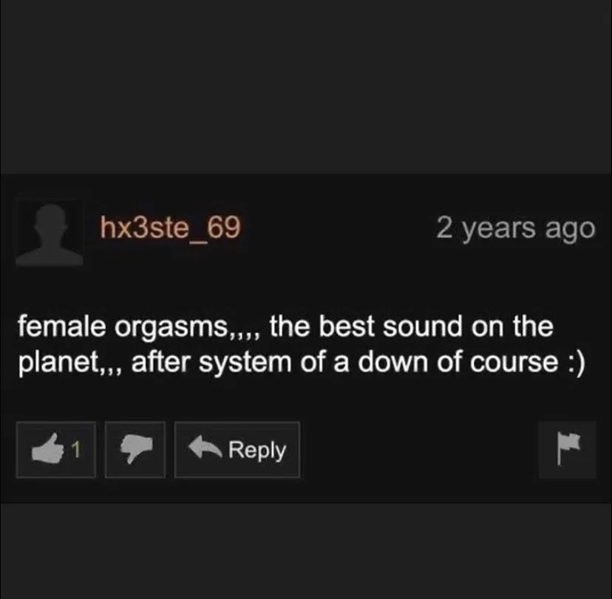This screenshot has height=599, width=612.
Task: Click the empty gray area above the comment
Action: [306, 86]
